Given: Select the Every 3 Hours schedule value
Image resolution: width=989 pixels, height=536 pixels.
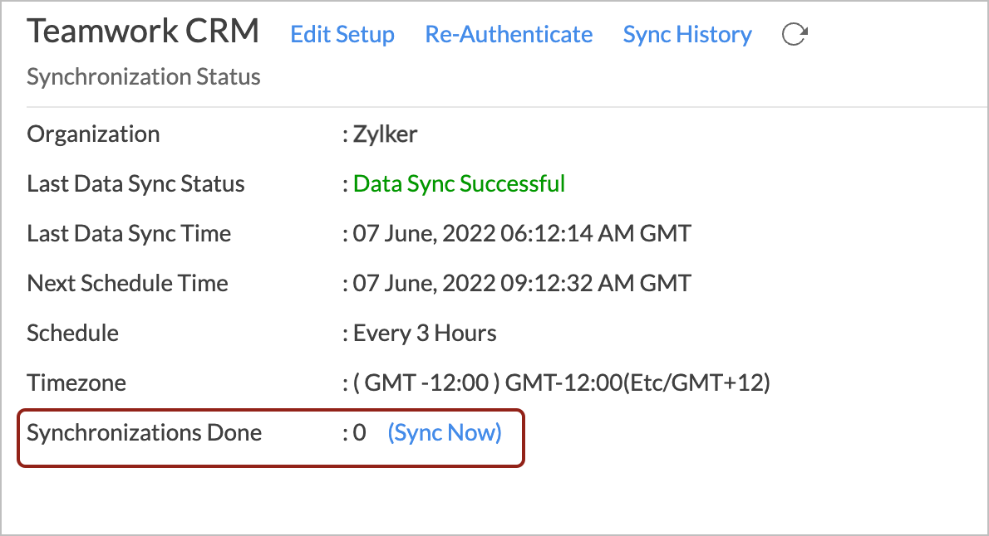Looking at the screenshot, I should pos(425,334).
